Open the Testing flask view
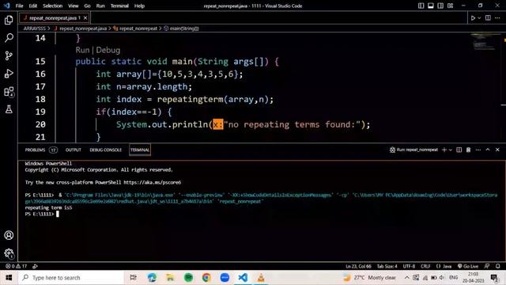506x285 pixels. (x=9, y=109)
